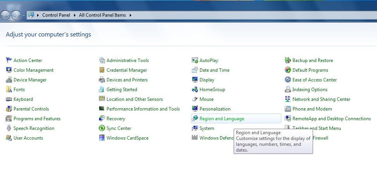
Task: Open the Personalization link
Action: coord(215,109)
